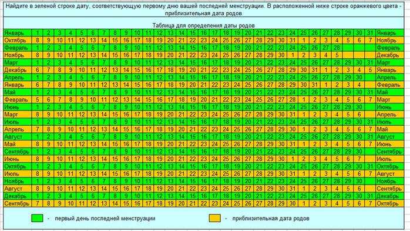Click the left 'Июль' green row label
This screenshot has height=231, width=410.
(18, 122)
